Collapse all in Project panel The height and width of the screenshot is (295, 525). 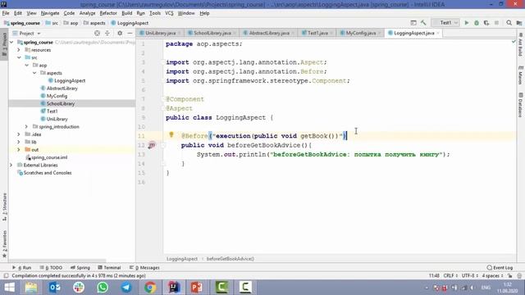point(107,33)
